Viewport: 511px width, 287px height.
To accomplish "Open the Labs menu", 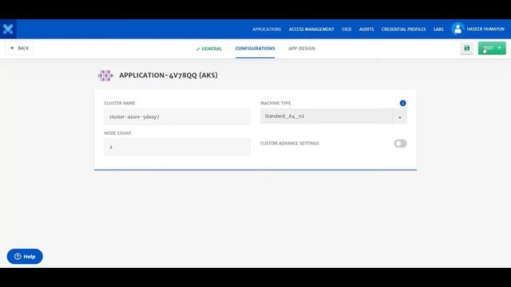I will click(438, 29).
